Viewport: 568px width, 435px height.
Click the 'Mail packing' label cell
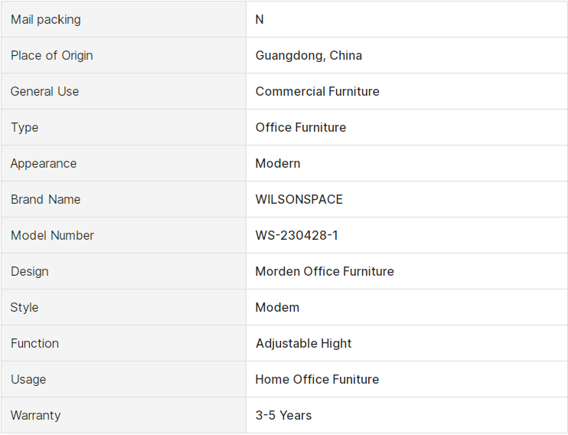pos(45,19)
